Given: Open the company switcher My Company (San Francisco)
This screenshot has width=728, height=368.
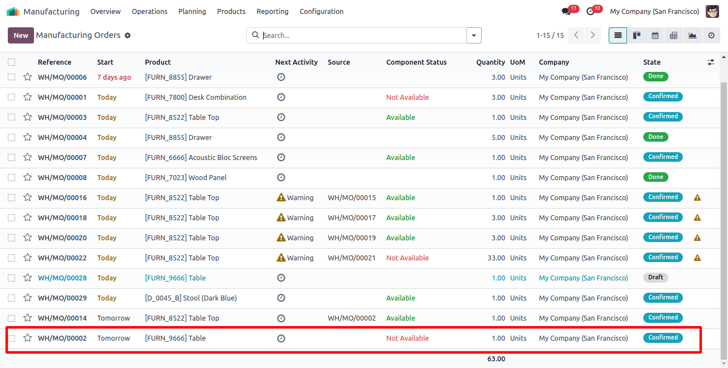Looking at the screenshot, I should click(654, 11).
